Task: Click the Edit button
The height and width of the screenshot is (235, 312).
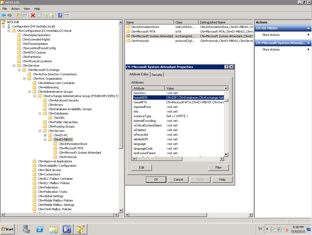Action: pyautogui.click(x=142, y=168)
